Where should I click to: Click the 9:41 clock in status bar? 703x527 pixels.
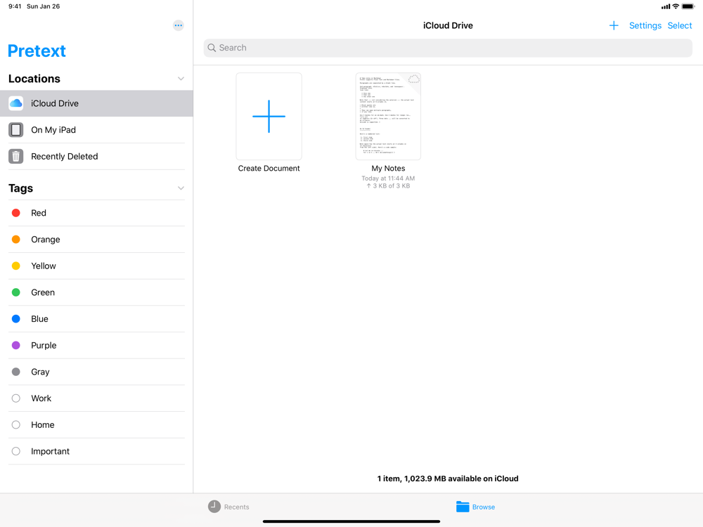point(15,6)
